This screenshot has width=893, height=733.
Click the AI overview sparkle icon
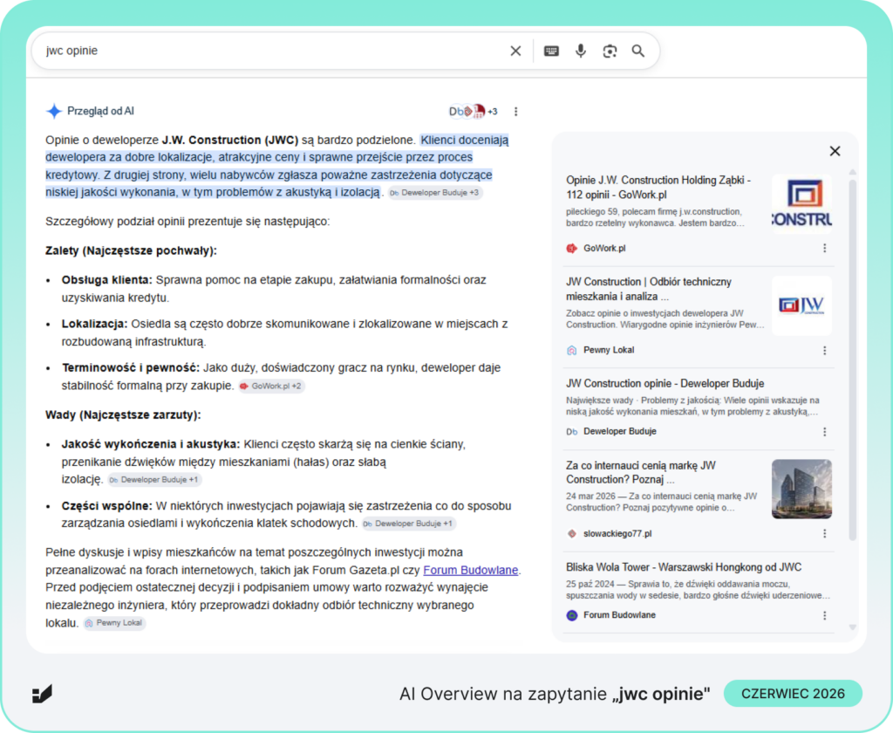click(54, 111)
